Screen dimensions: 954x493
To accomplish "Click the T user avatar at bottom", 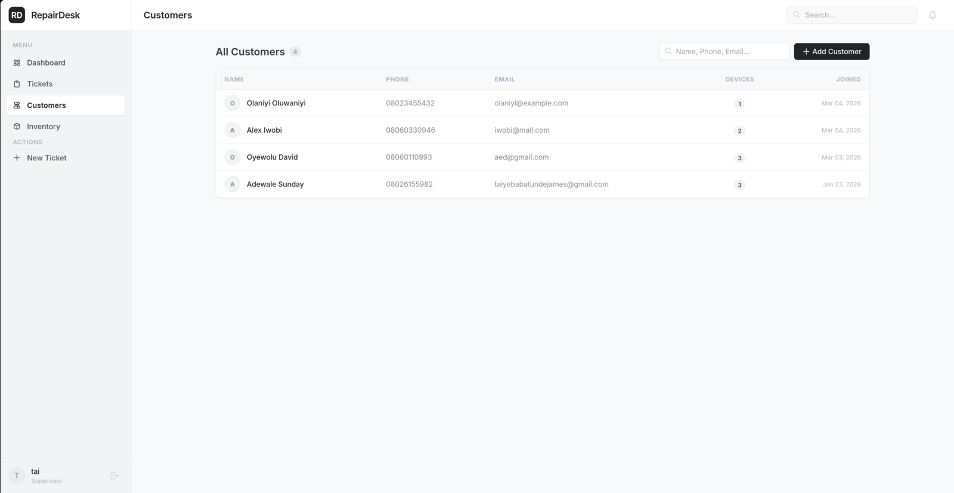I will 17,476.
